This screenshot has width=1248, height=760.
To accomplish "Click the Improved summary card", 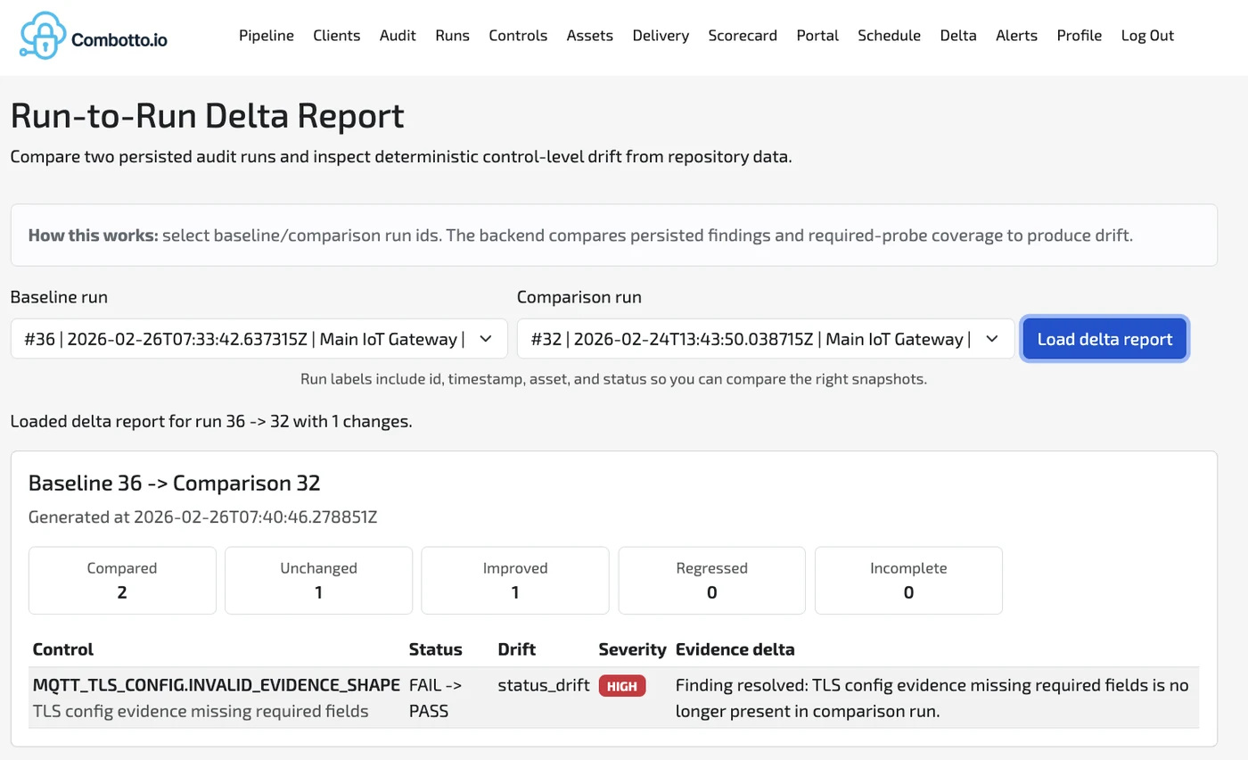I will [515, 580].
